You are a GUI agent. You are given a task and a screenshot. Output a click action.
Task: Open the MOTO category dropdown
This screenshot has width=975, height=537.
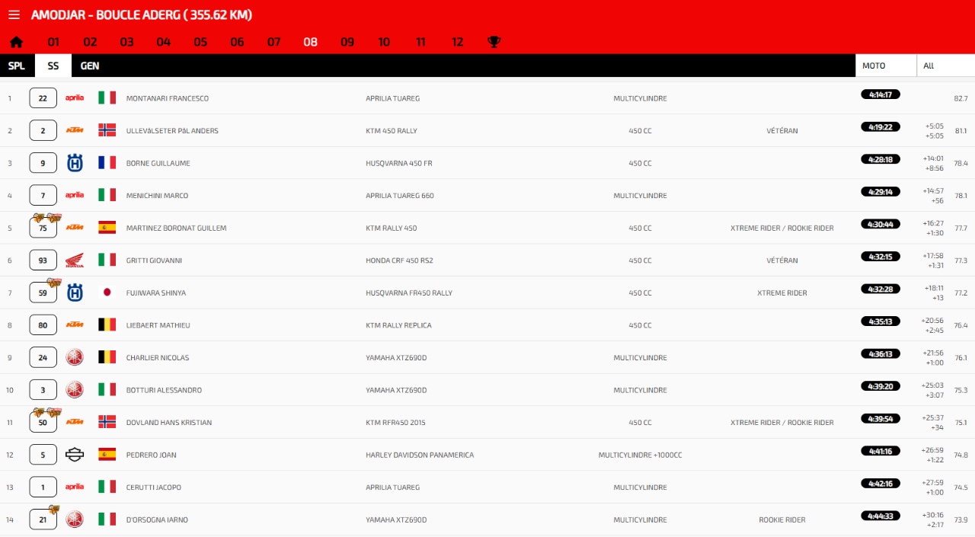coord(886,66)
